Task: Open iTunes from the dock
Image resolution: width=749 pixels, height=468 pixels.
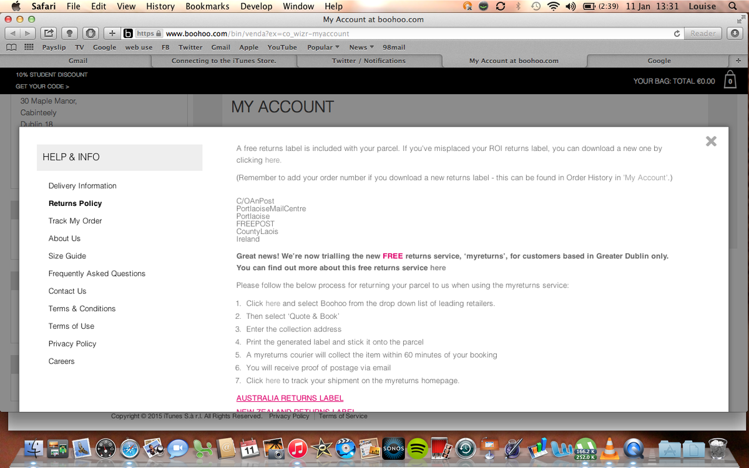Action: (x=297, y=447)
